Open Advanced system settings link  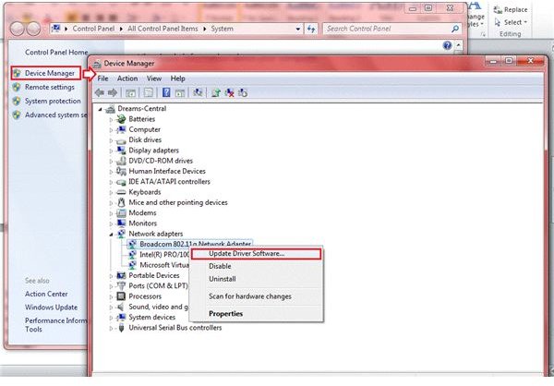pos(55,115)
